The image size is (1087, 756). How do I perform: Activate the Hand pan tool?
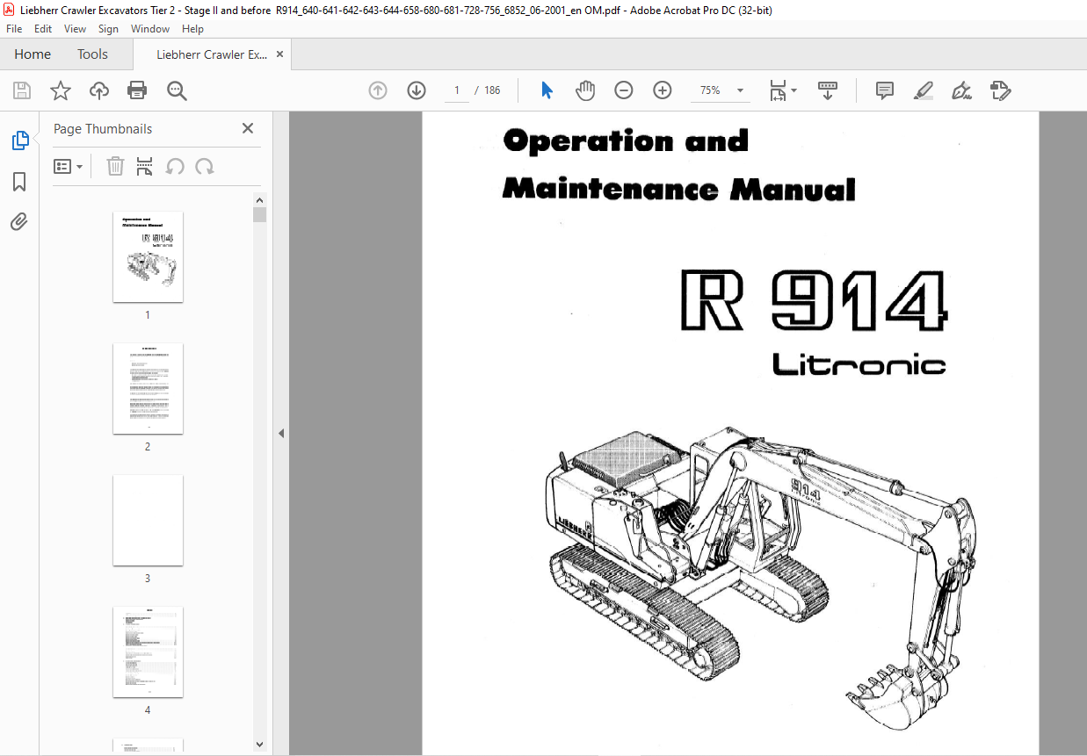click(x=585, y=90)
